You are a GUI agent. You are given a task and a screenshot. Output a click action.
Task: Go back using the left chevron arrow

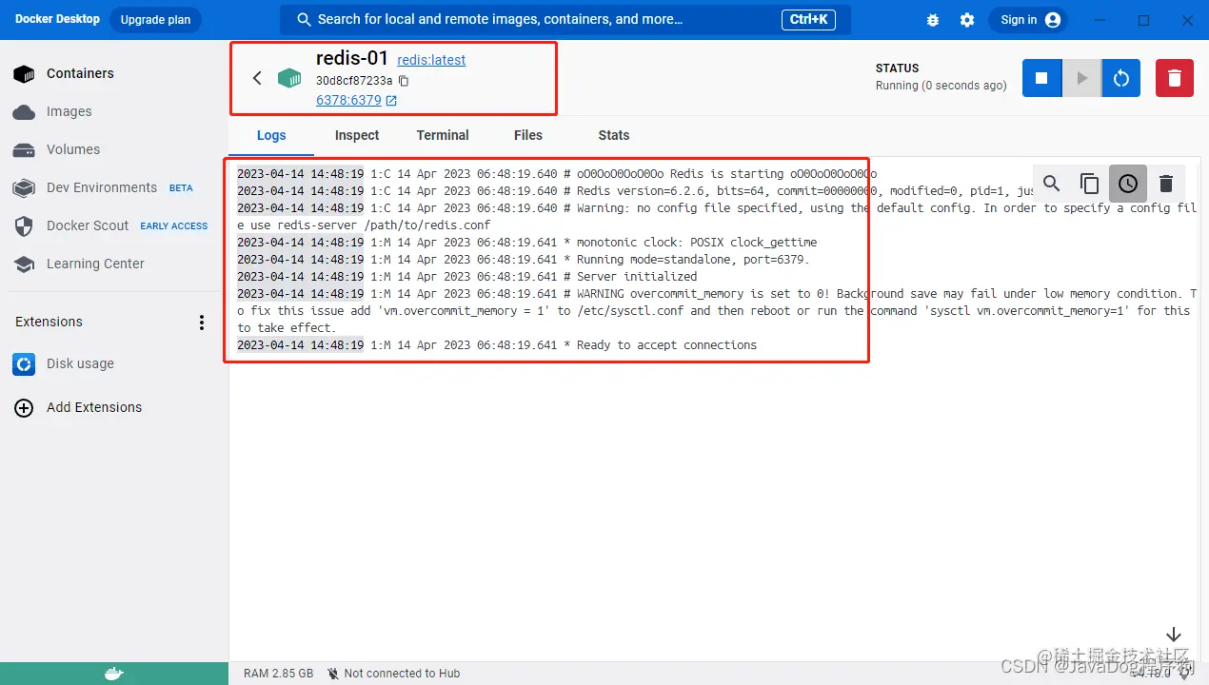click(257, 78)
